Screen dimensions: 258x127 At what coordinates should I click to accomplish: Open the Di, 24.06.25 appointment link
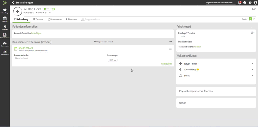(x=26, y=48)
